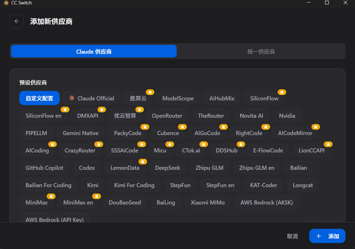Pick the BaiLing provider
The height and width of the screenshot is (249, 355).
click(166, 202)
